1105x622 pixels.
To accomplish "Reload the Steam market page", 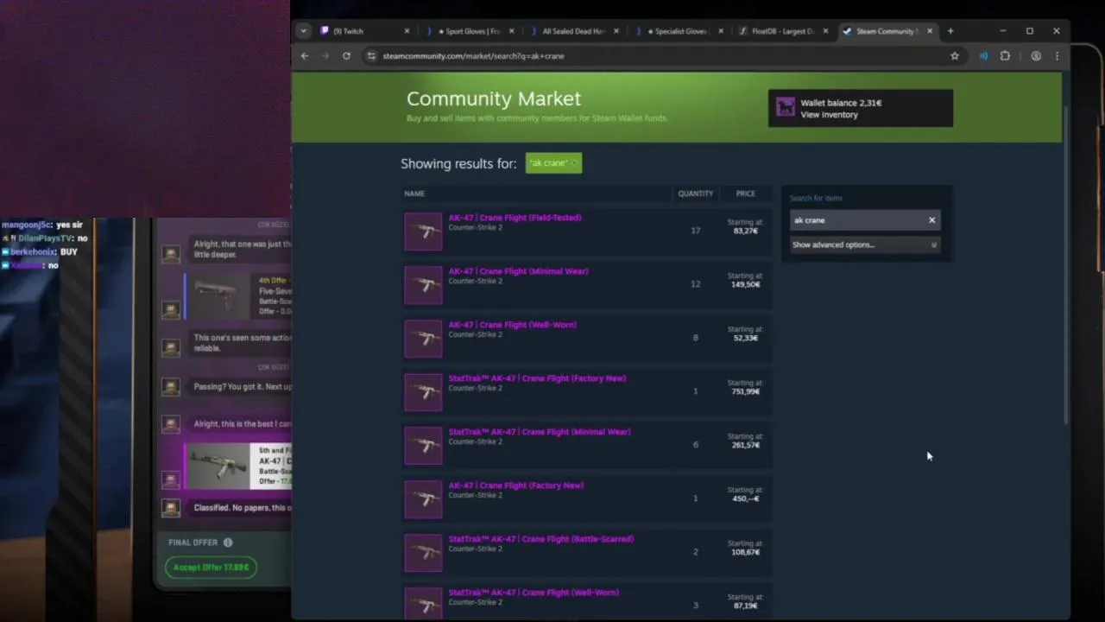I will (x=346, y=55).
